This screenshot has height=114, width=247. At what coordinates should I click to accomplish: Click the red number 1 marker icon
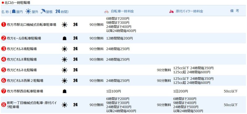3,25
